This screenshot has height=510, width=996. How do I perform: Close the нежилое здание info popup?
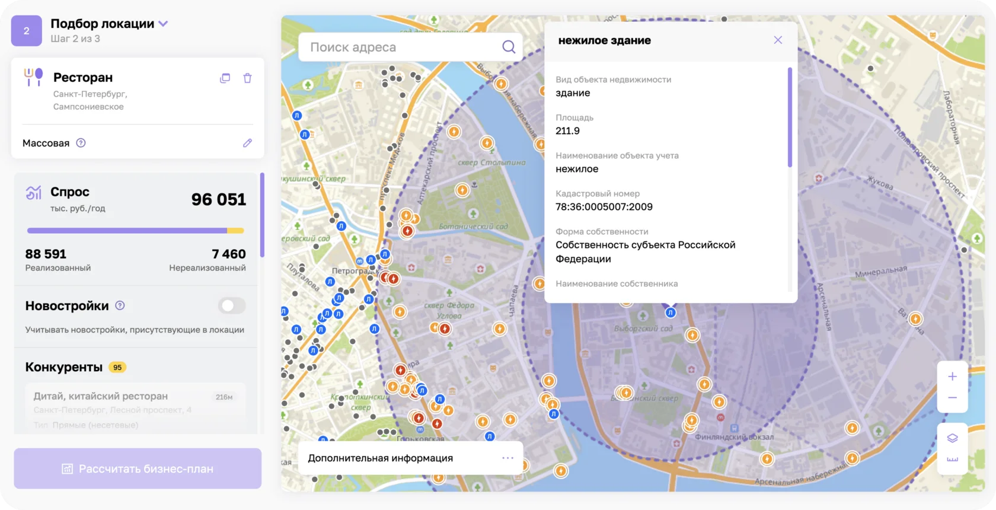click(x=778, y=40)
